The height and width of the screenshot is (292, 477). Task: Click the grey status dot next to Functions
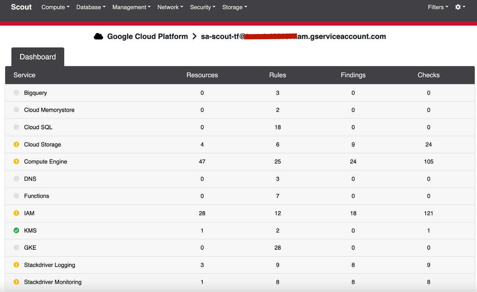click(16, 196)
